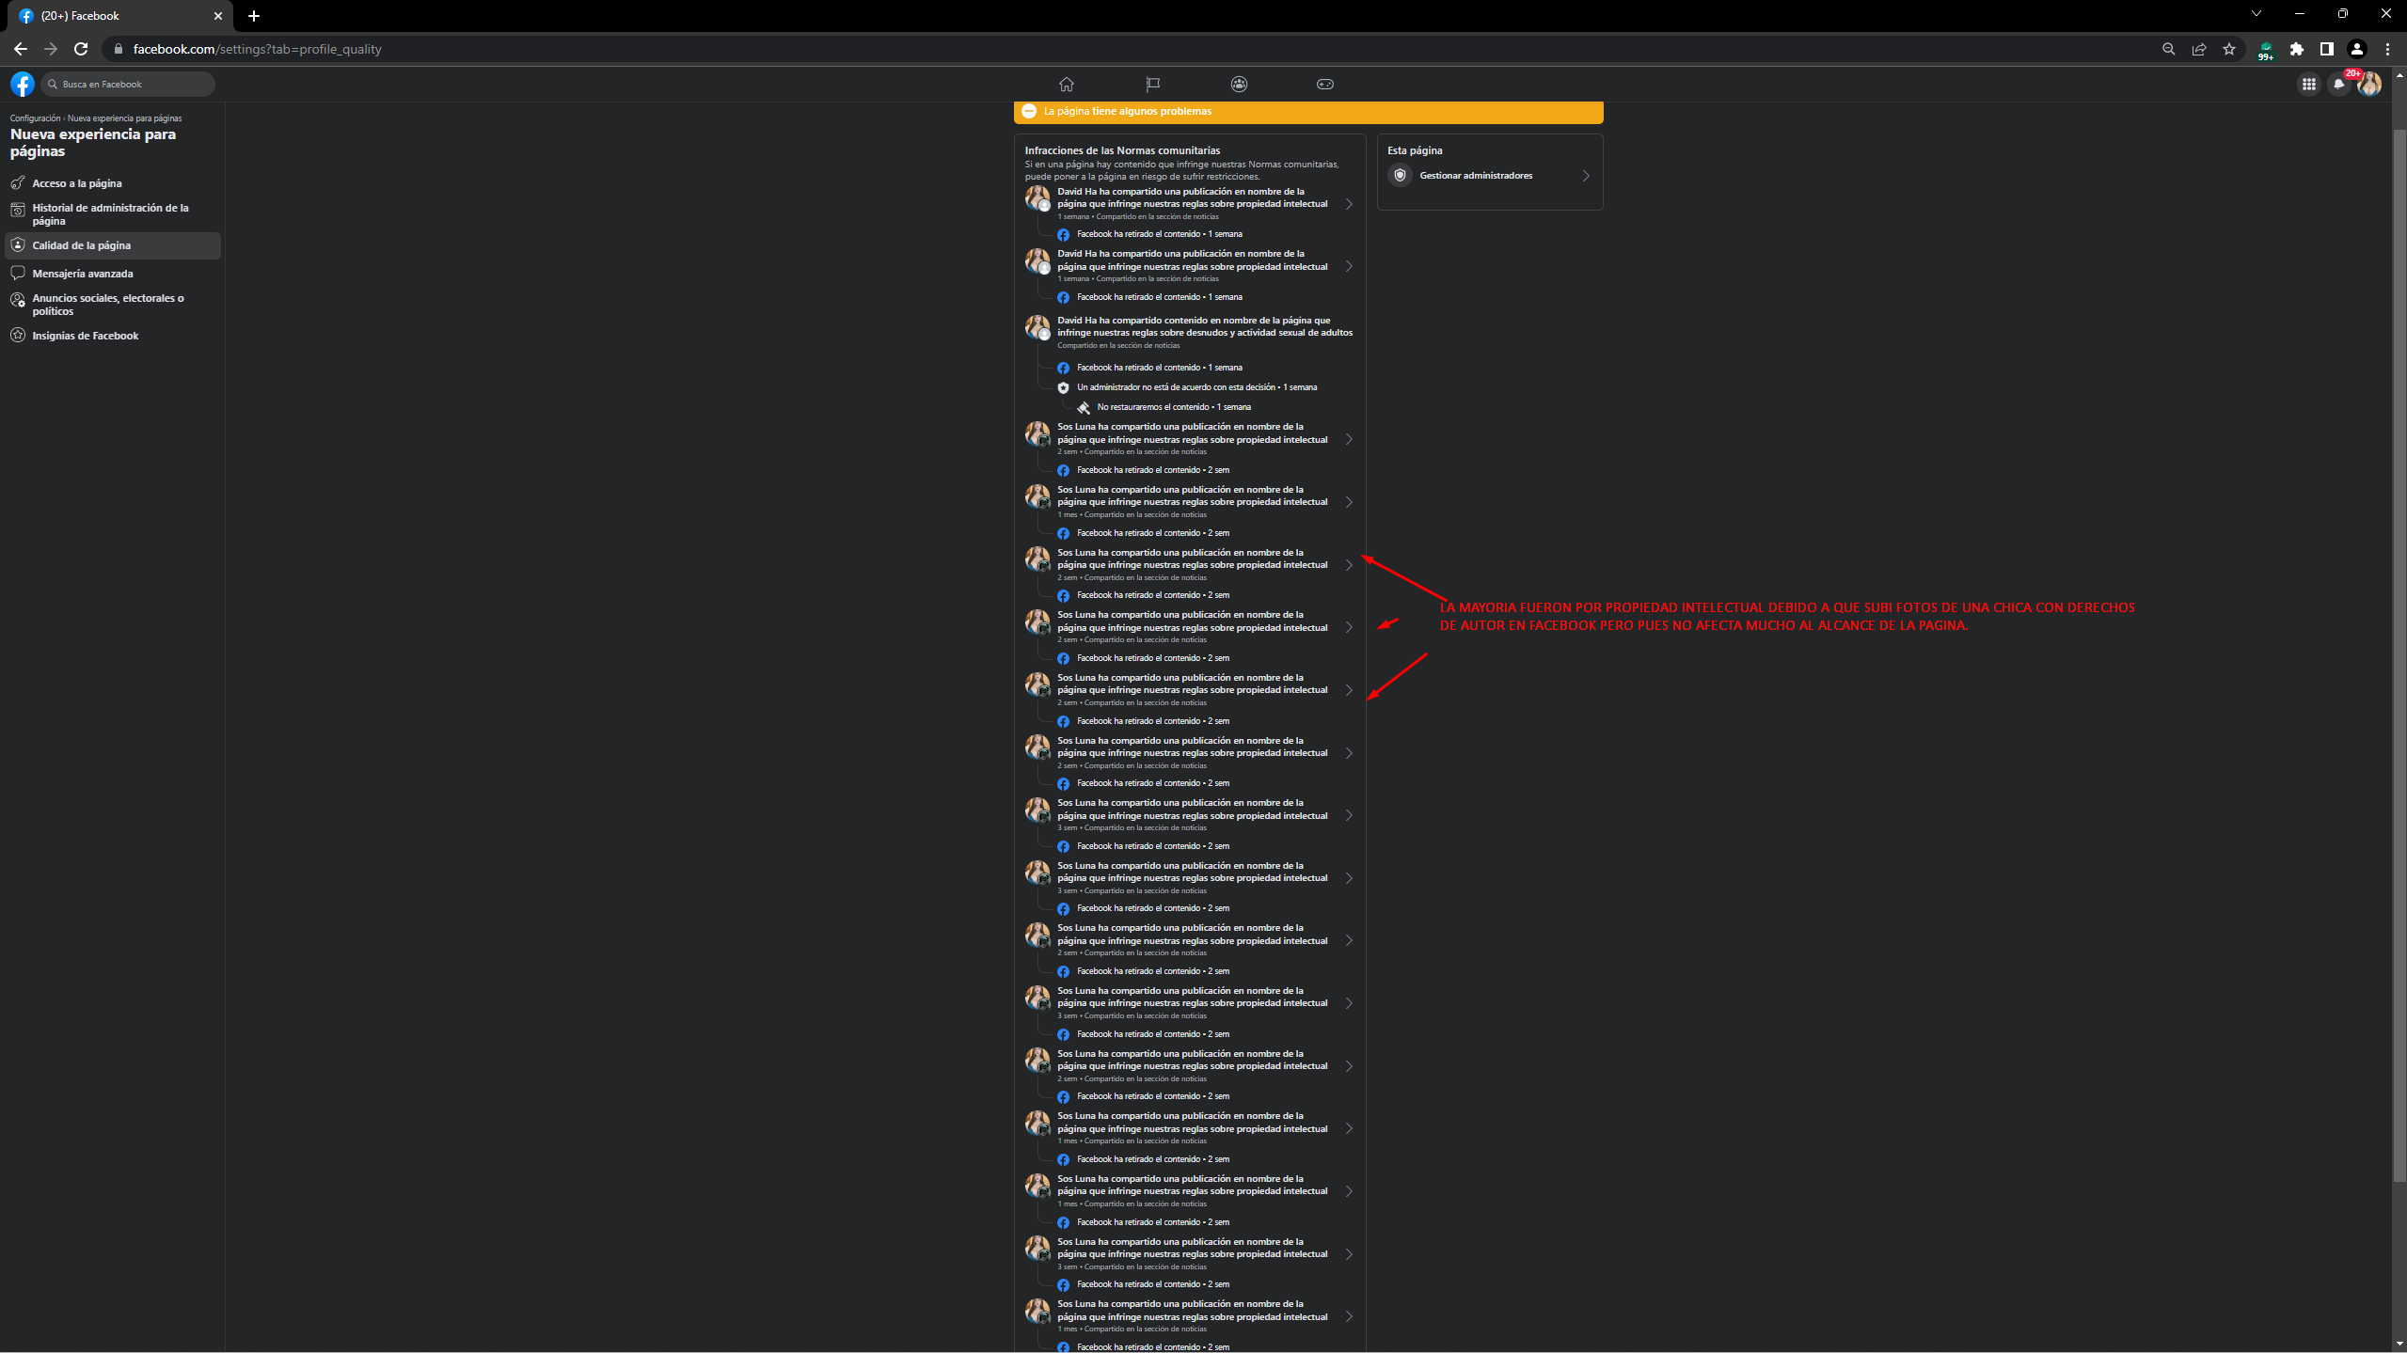Viewport: 2407px width, 1353px height.
Task: Open Insignias de Facebook
Action: pos(113,336)
